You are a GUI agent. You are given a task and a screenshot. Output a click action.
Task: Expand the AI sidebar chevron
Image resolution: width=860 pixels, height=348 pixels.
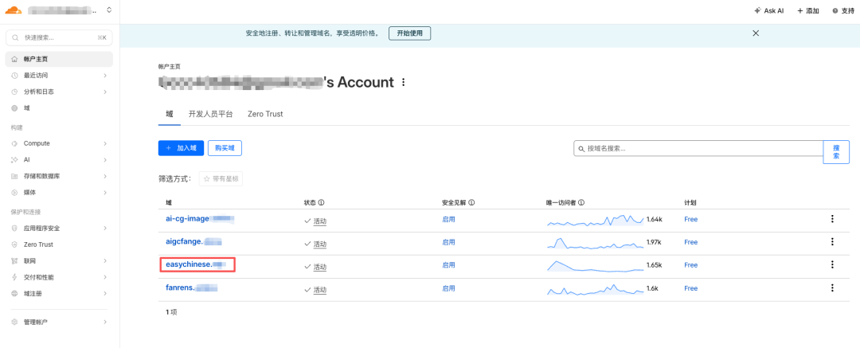click(105, 160)
